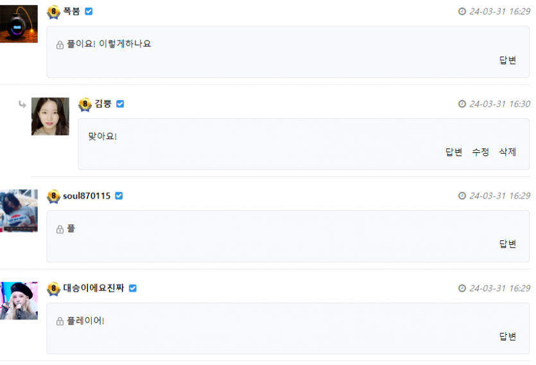536x365 pixels.
Task: Open the username link 대승이에요진짜
Action: (93, 288)
